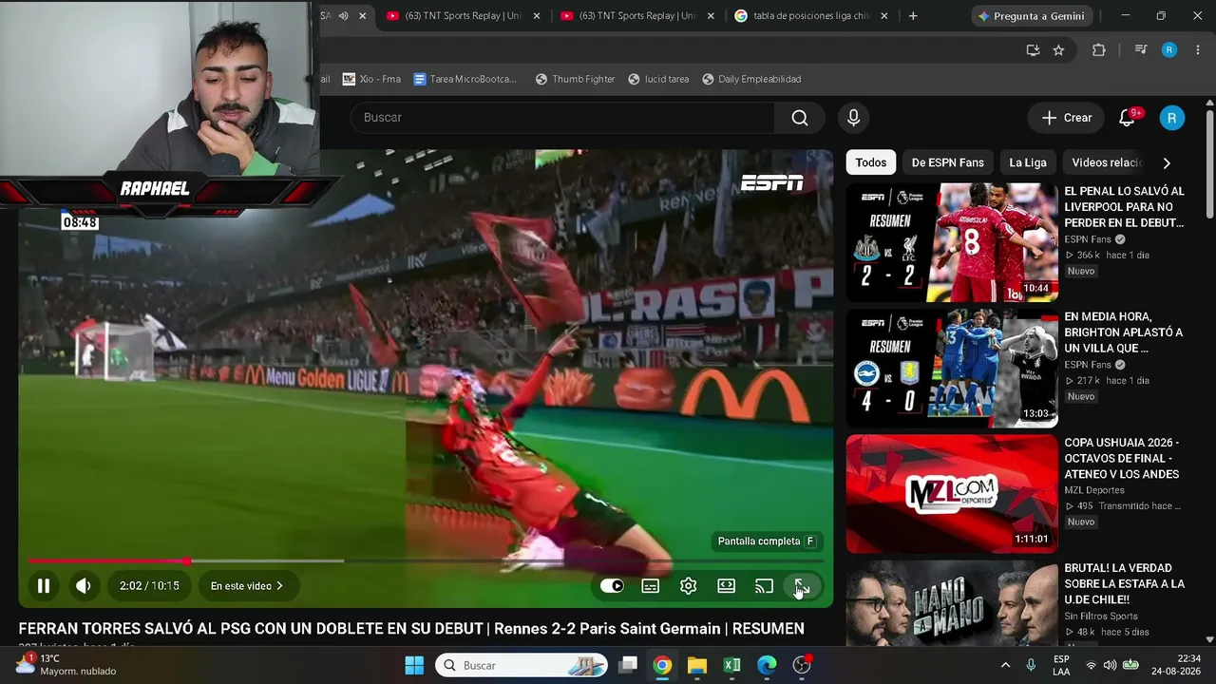1216x684 pixels.
Task: Open the Chrome extensions puzzle icon
Action: (1099, 50)
